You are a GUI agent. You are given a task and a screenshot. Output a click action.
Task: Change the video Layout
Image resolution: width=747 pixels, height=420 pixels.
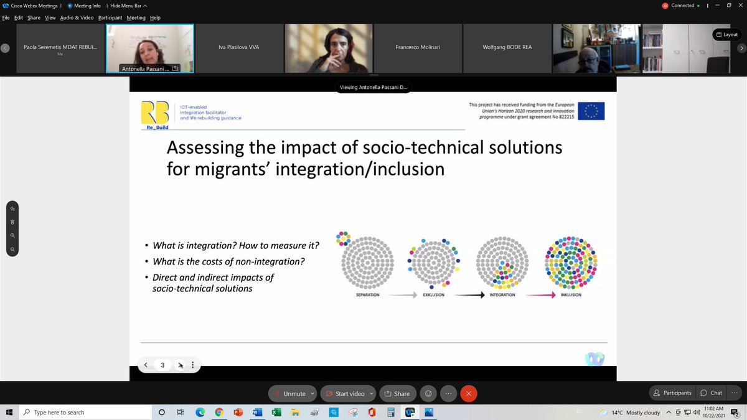click(726, 34)
